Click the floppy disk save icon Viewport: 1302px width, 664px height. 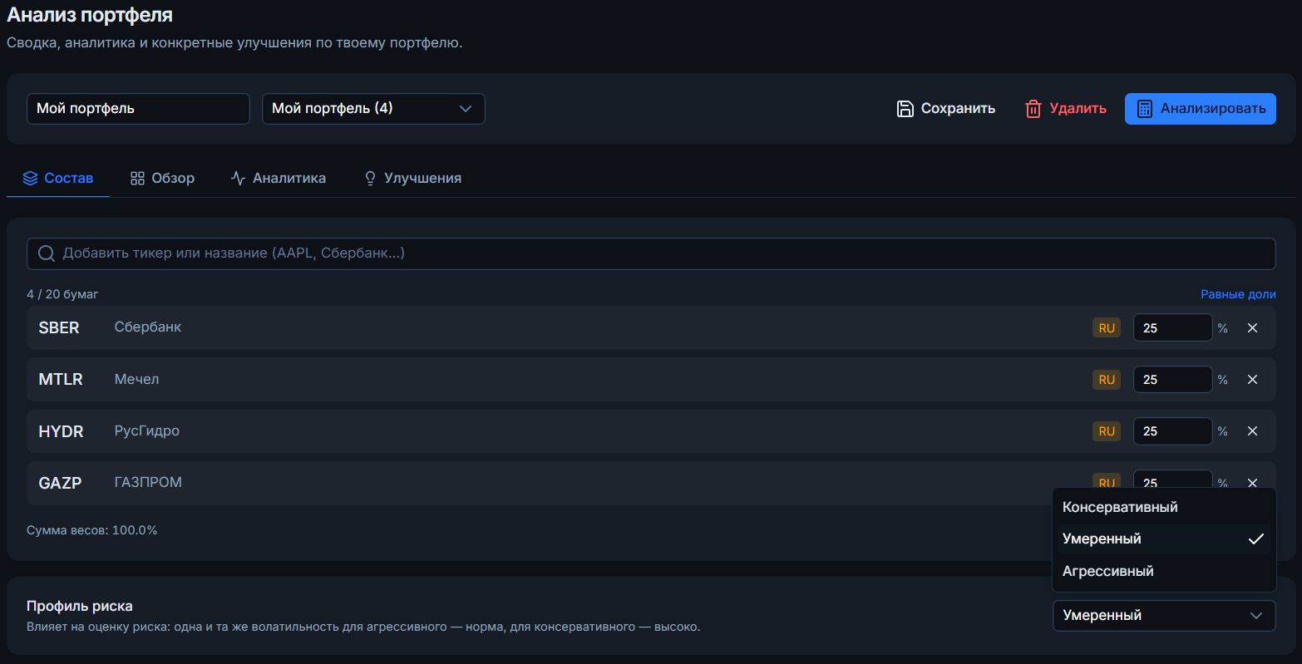pyautogui.click(x=905, y=109)
